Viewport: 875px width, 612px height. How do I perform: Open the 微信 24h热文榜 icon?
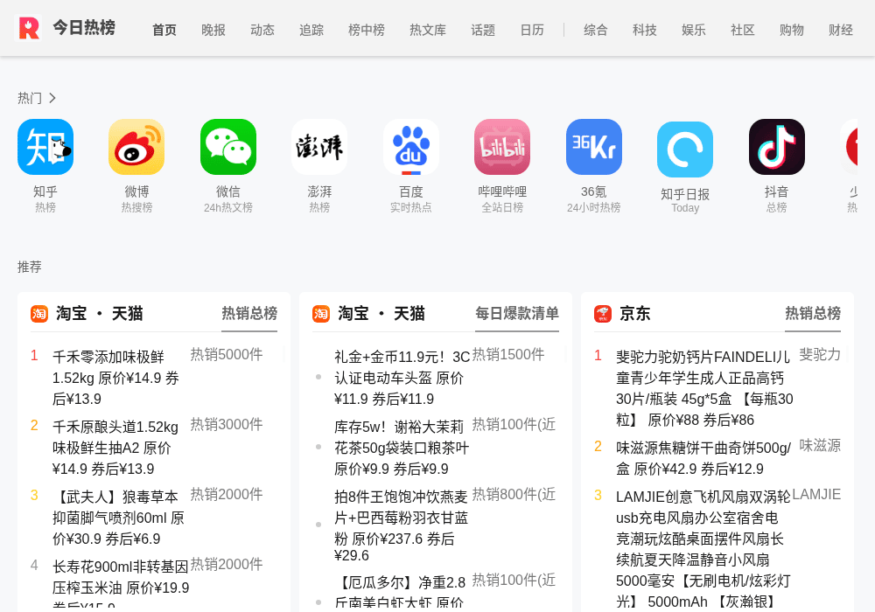pyautogui.click(x=228, y=147)
